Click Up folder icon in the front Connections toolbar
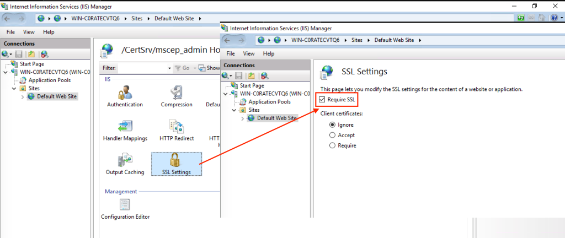 coord(251,76)
